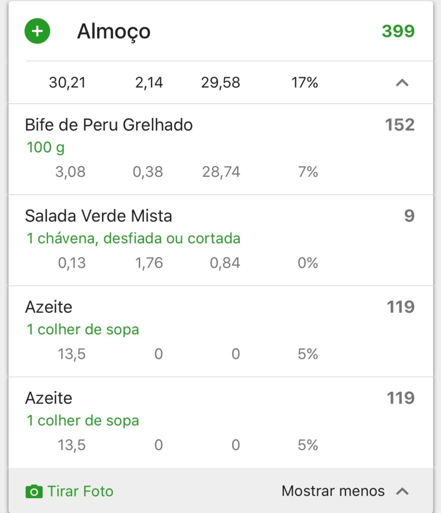The width and height of the screenshot is (441, 513).
Task: Collapse list via Mostrar menos chevron
Action: point(402,491)
